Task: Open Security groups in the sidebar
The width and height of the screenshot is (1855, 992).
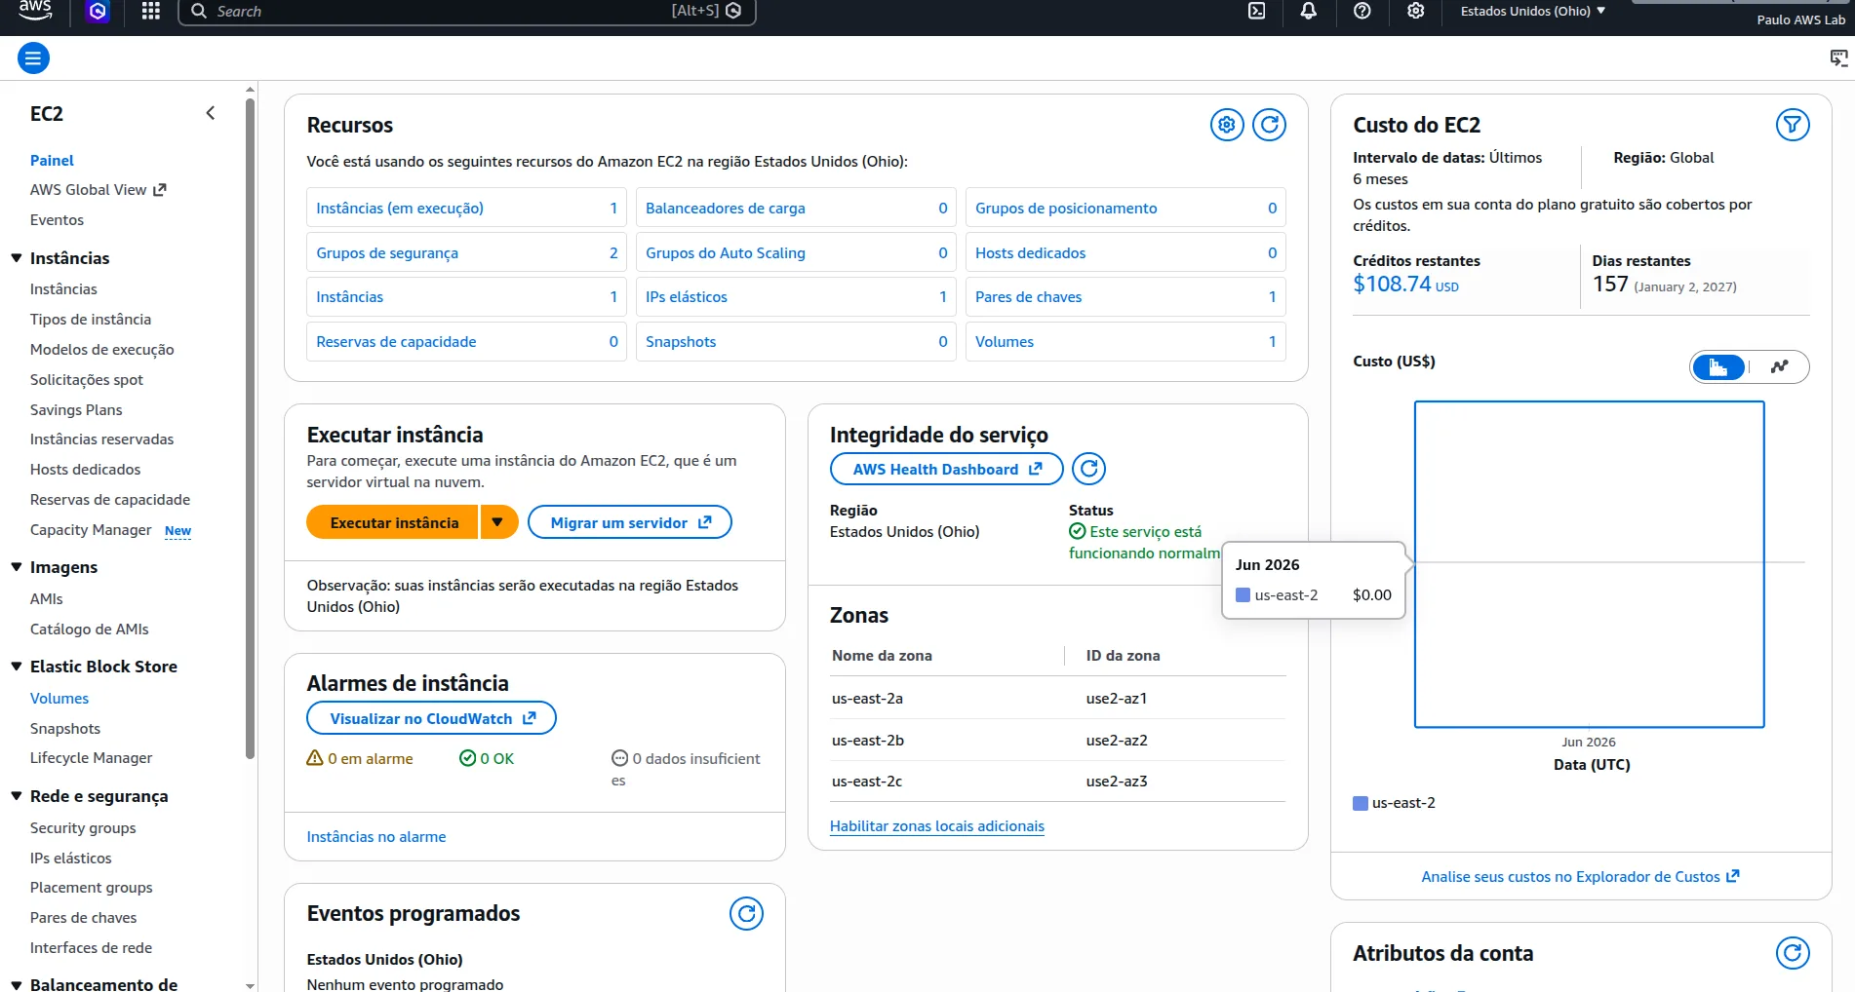Action: [83, 828]
